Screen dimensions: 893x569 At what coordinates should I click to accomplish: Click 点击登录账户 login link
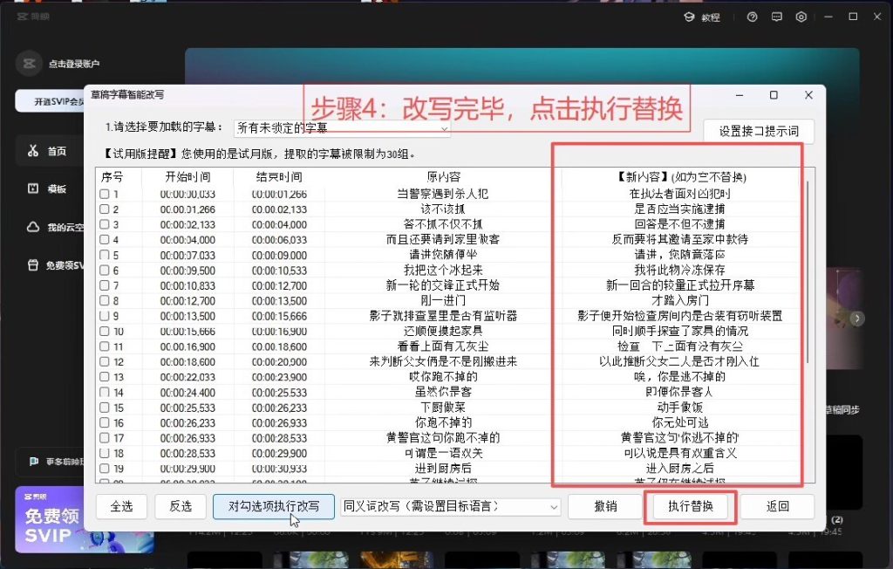coord(74,64)
